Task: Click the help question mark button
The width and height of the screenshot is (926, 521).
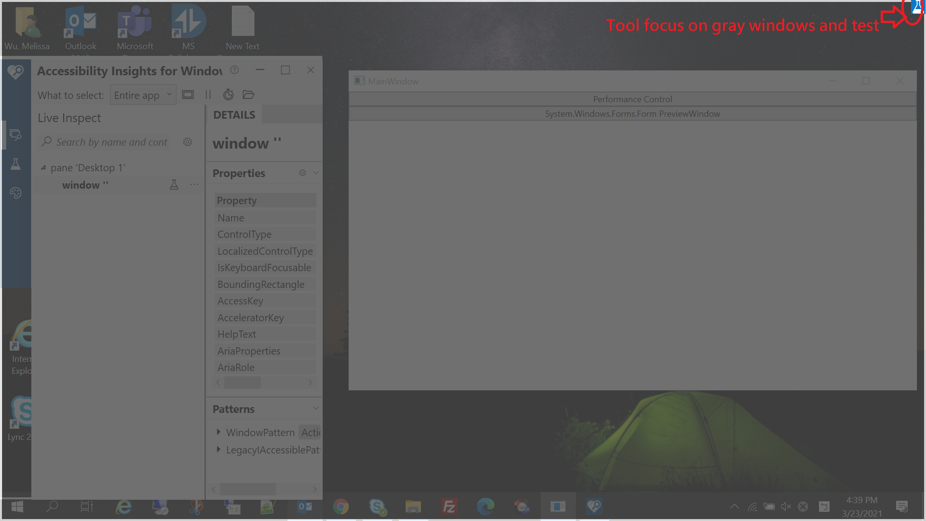Action: pyautogui.click(x=234, y=70)
